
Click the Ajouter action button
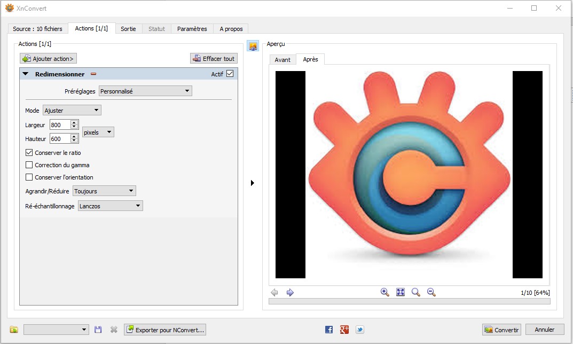click(49, 59)
